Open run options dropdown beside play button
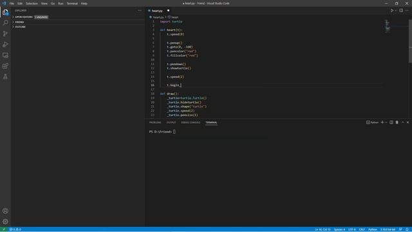Viewport: 412px width, 232px height. [396, 11]
